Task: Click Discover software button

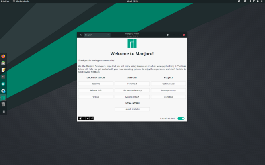Action: click(x=132, y=90)
